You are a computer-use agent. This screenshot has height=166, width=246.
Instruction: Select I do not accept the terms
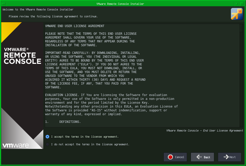click(47, 144)
